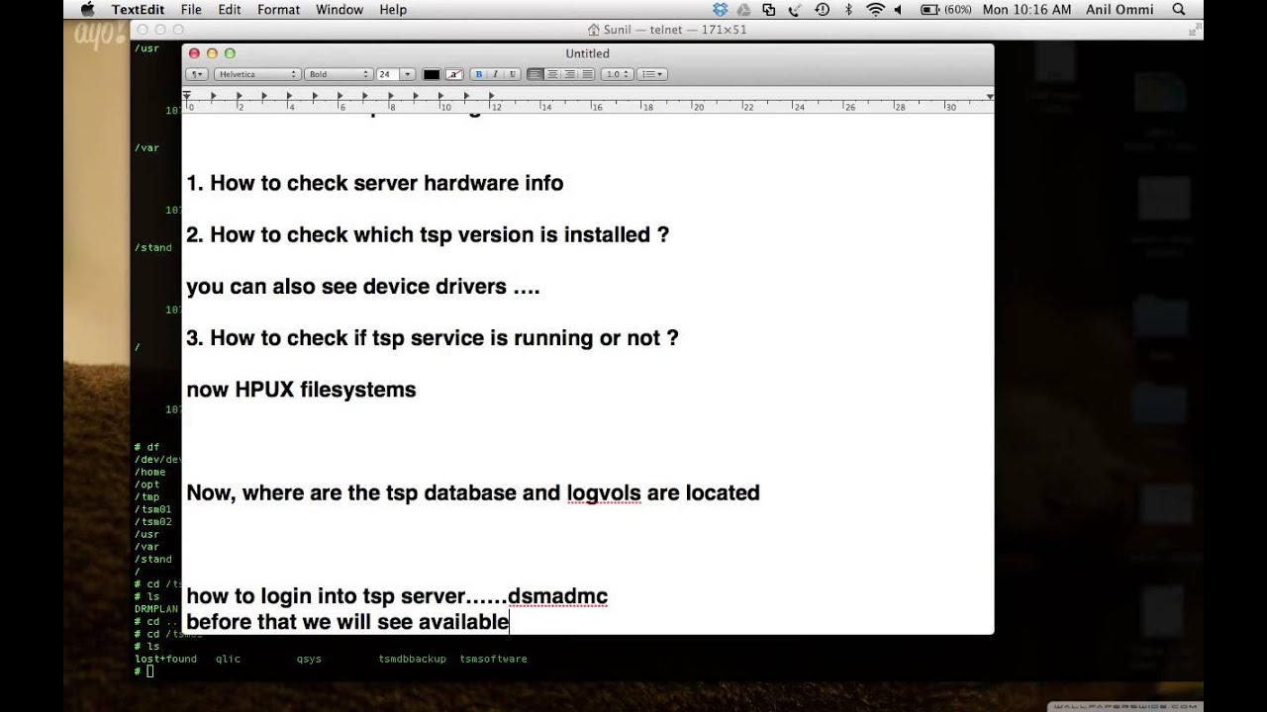Open the clock showing Mon 10:16 AM
The image size is (1267, 712).
[x=1026, y=10]
